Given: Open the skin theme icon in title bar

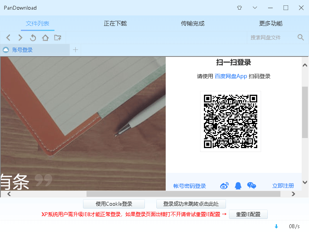Looking at the screenshot, I should [239, 8].
